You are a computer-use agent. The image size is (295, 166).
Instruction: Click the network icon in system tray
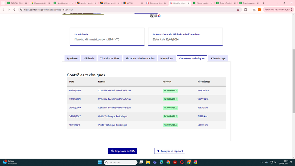[x=271, y=162]
